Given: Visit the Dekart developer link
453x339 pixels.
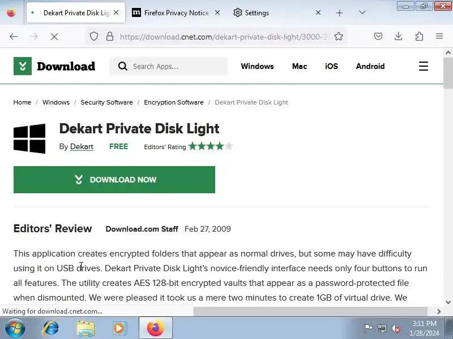Looking at the screenshot, I should click(82, 146).
